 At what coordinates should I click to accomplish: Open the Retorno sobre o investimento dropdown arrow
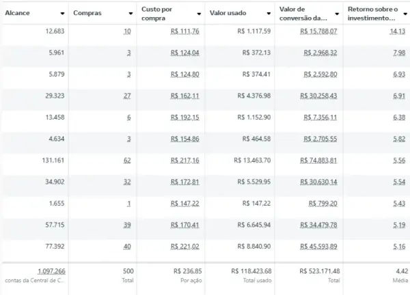[x=405, y=14]
